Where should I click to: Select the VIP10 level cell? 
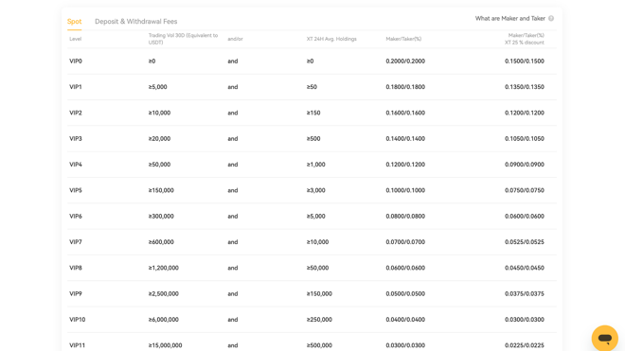[78, 320]
